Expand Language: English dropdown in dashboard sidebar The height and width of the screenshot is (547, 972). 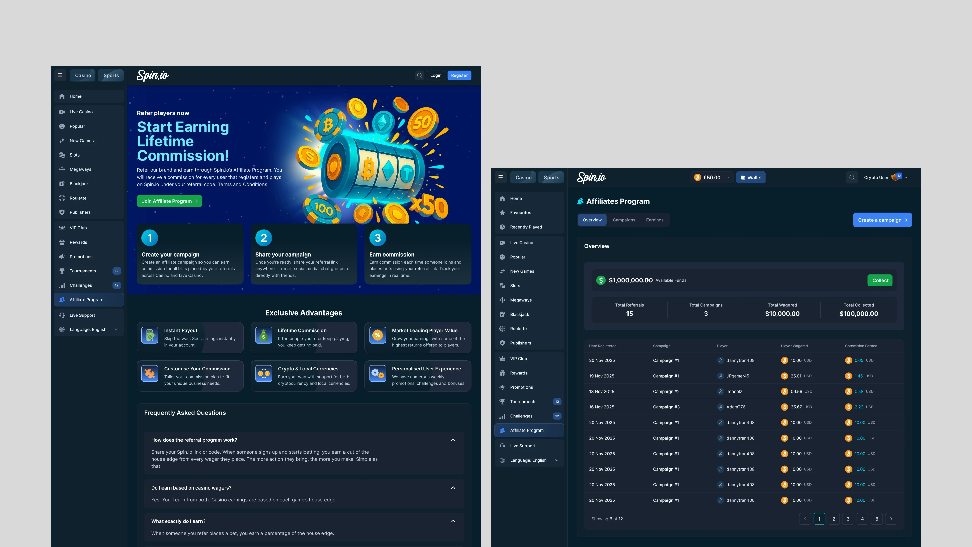[529, 460]
